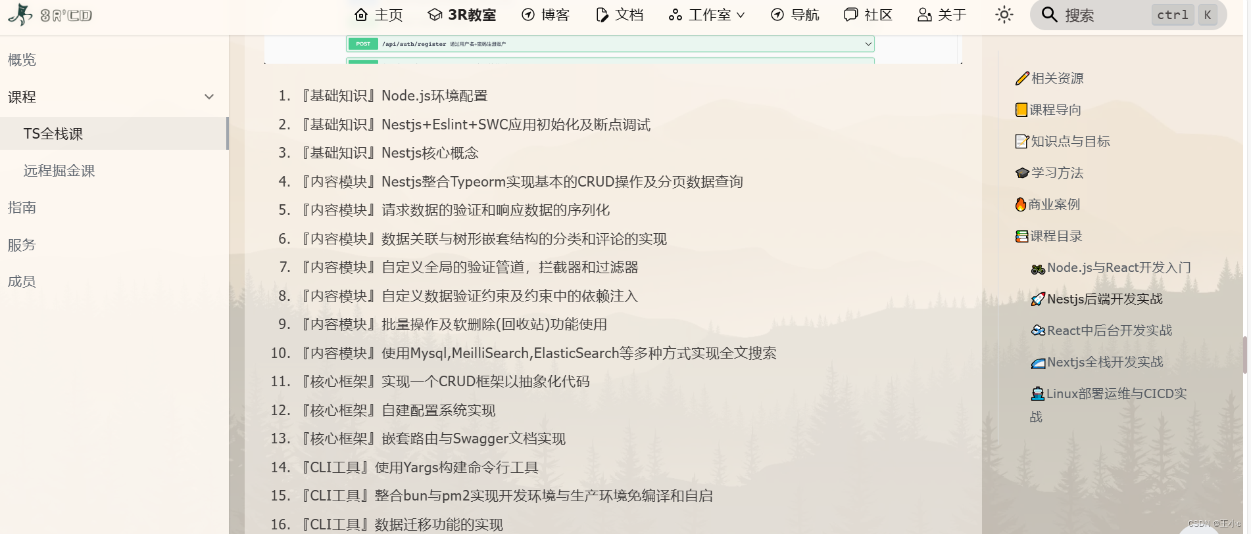Click list item 13 嵌套路由与Swagger文档实现

click(433, 439)
